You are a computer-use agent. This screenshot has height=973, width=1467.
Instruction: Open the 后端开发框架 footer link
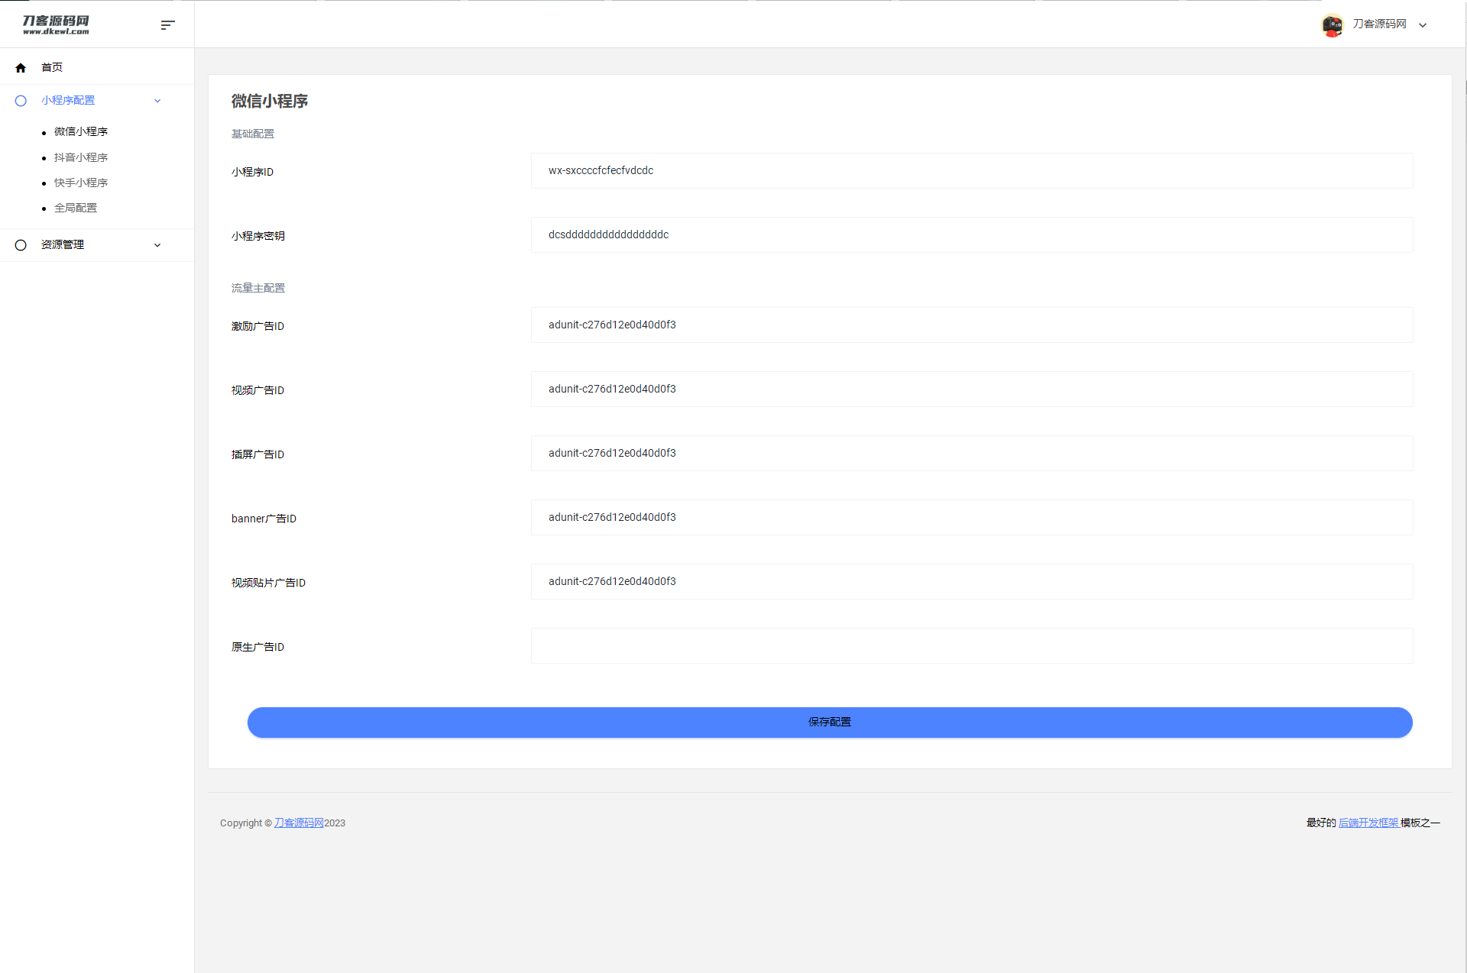[1368, 823]
